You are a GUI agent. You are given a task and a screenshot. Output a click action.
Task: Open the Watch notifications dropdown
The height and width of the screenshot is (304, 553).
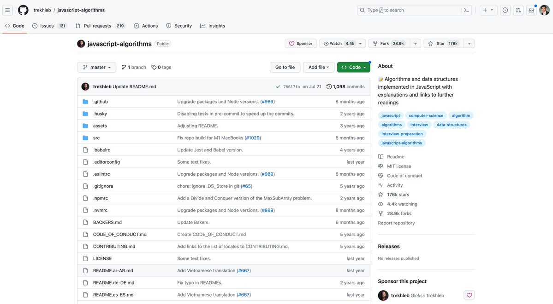pos(342,44)
